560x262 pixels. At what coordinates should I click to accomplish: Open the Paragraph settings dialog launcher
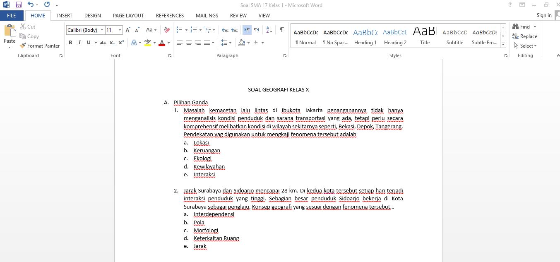[285, 55]
